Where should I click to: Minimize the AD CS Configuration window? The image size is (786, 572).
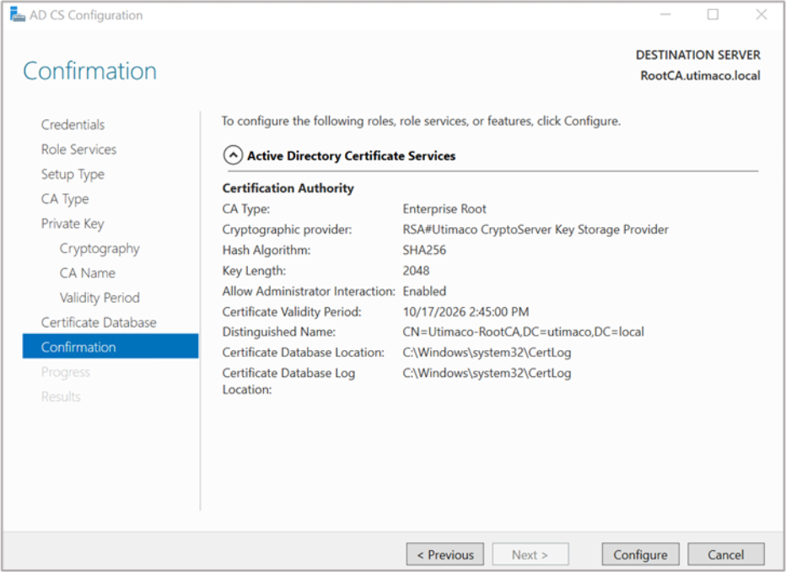(x=665, y=15)
